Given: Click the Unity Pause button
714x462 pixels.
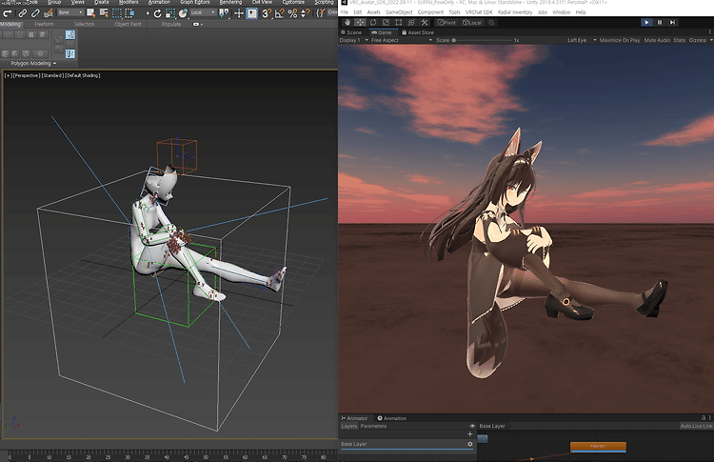Looking at the screenshot, I should 660,22.
